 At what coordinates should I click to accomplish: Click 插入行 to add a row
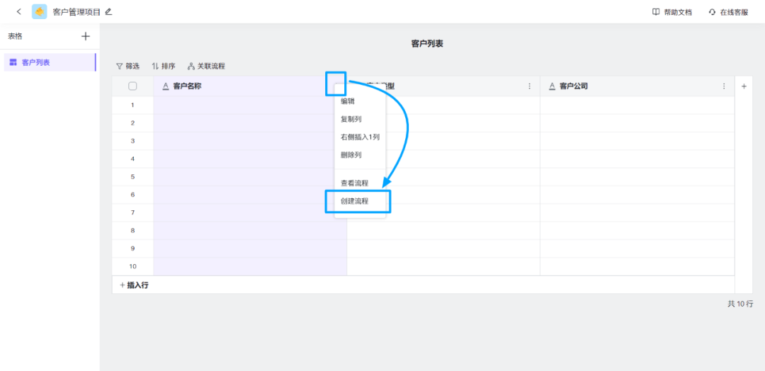click(134, 285)
